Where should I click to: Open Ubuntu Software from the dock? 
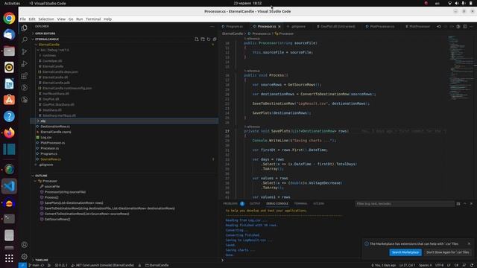tap(9, 100)
